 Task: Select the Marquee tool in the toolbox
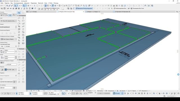(x=23, y=13)
